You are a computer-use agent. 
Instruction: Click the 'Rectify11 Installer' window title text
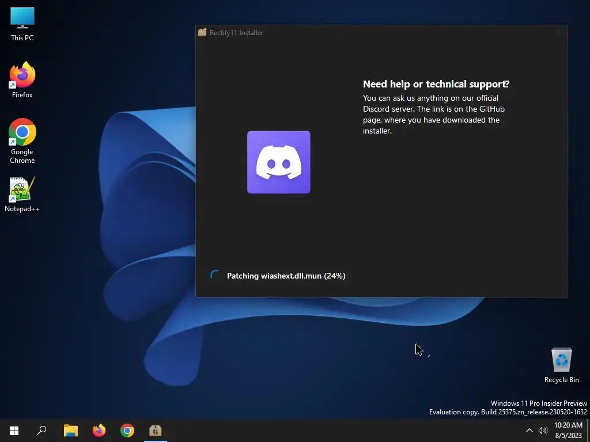[236, 33]
